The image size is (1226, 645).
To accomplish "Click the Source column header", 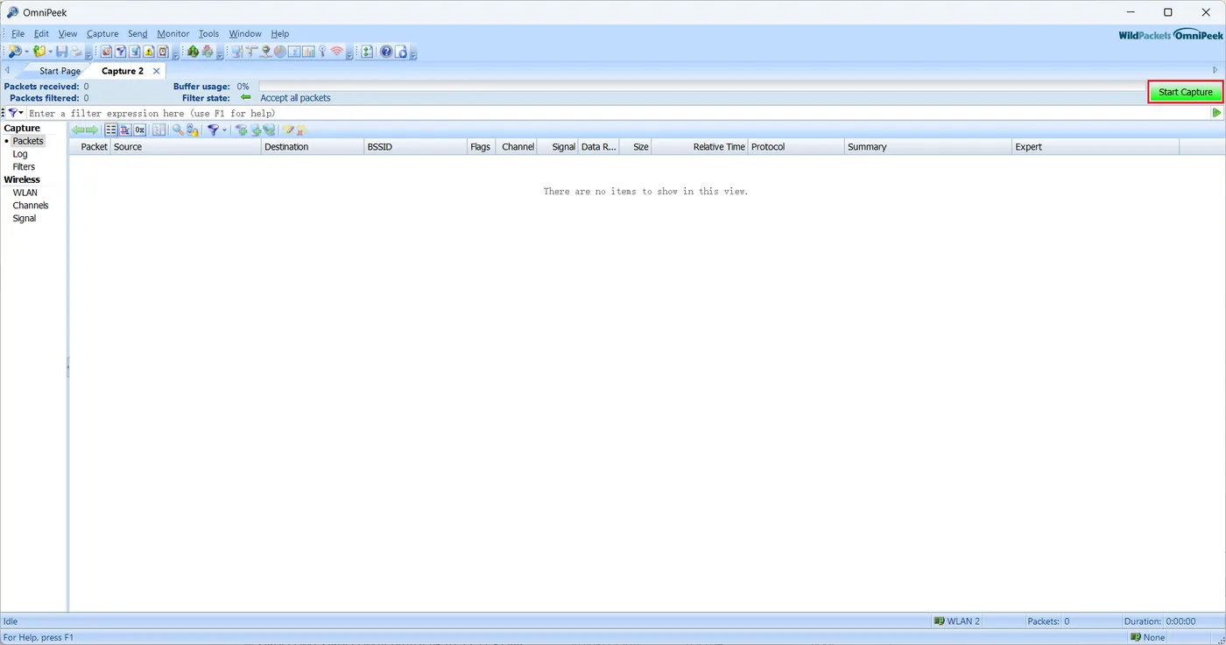I will pyautogui.click(x=186, y=147).
